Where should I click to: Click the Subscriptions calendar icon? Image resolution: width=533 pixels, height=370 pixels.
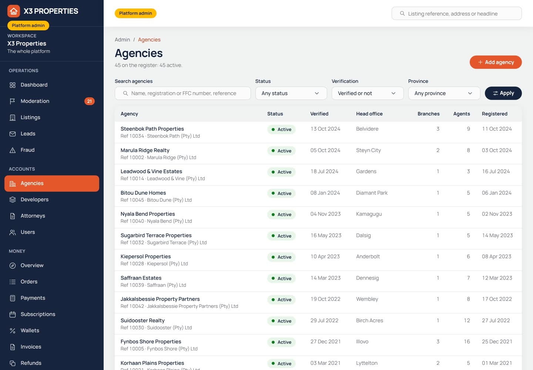[13, 314]
